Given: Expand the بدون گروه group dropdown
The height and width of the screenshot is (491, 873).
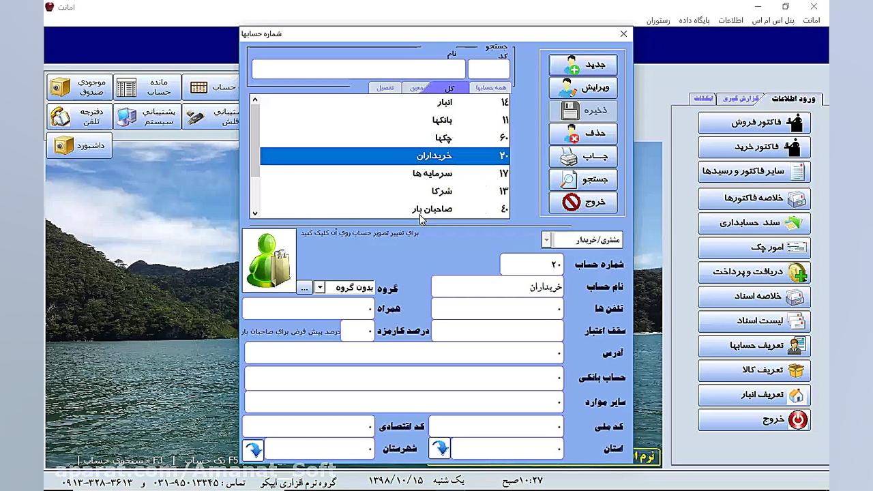Looking at the screenshot, I should click(x=319, y=288).
